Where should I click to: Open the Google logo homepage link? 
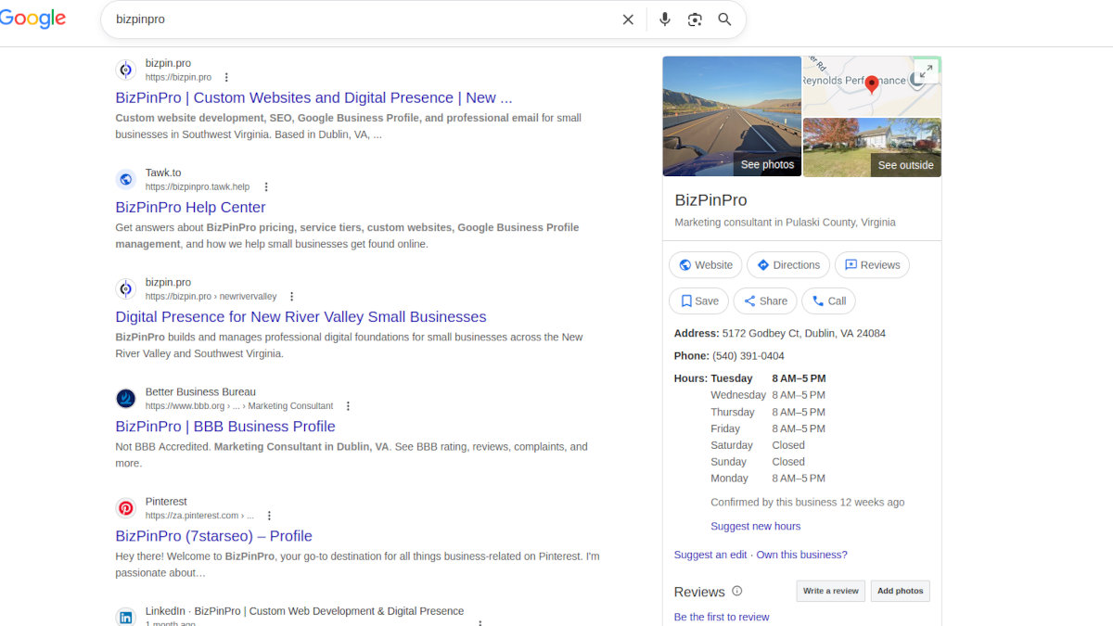click(33, 19)
